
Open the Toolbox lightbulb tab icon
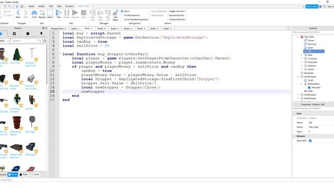pyautogui.click(x=41, y=33)
